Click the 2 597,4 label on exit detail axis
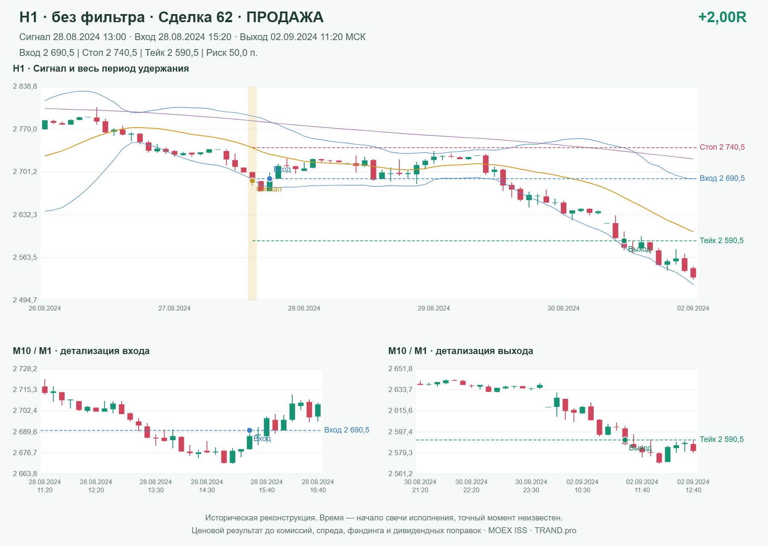Screen dimensions: 768x546 400,432
